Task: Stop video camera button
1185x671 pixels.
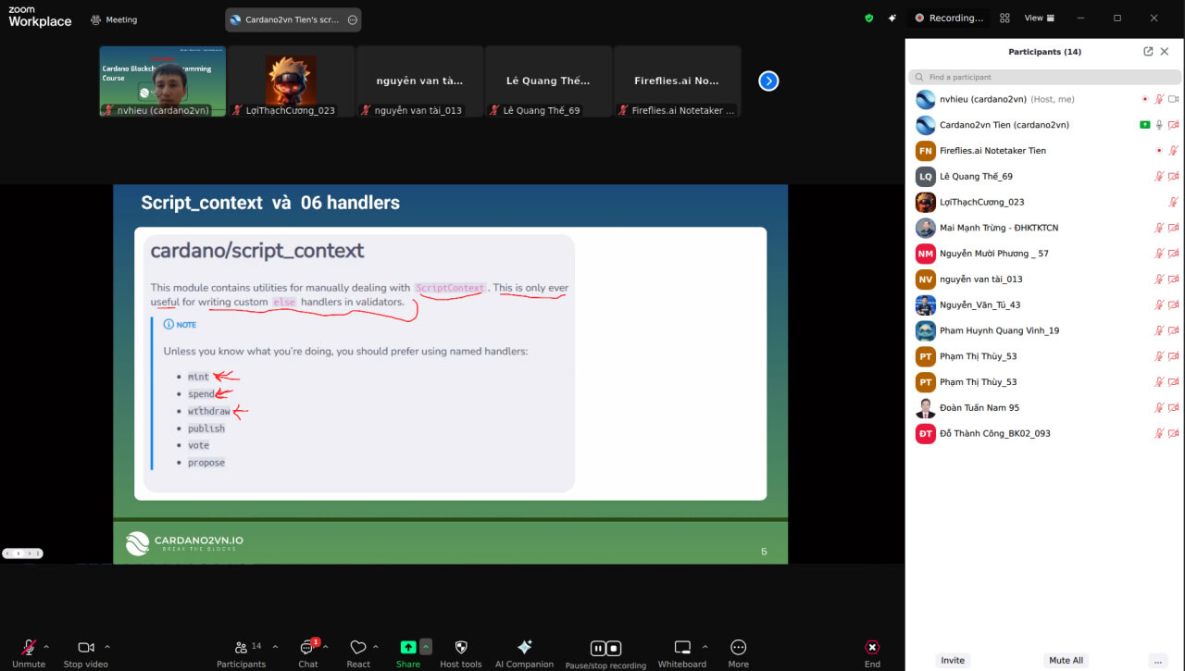Action: click(x=86, y=652)
